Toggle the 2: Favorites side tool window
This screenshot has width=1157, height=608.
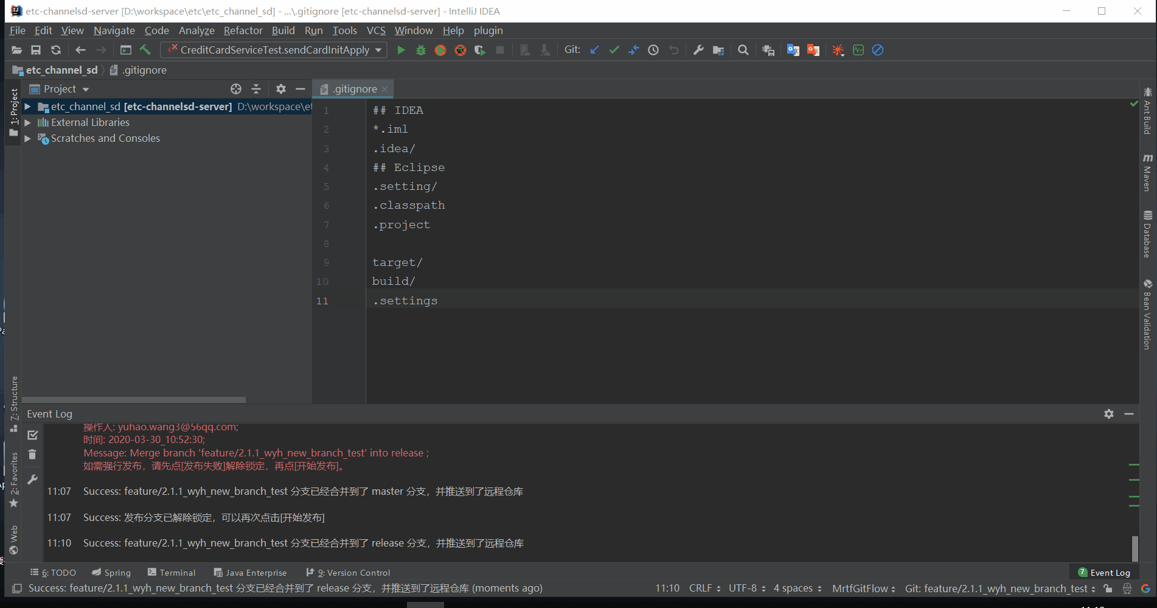[x=13, y=480]
